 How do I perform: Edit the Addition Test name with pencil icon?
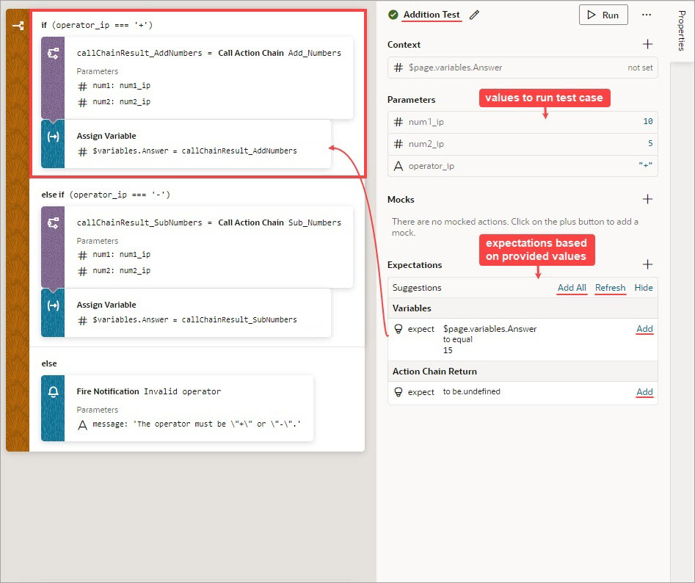click(474, 15)
